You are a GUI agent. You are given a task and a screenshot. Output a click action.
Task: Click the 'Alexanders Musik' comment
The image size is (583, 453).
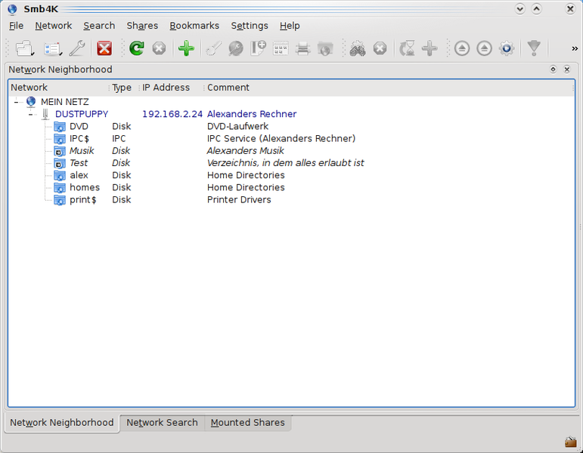tap(246, 151)
